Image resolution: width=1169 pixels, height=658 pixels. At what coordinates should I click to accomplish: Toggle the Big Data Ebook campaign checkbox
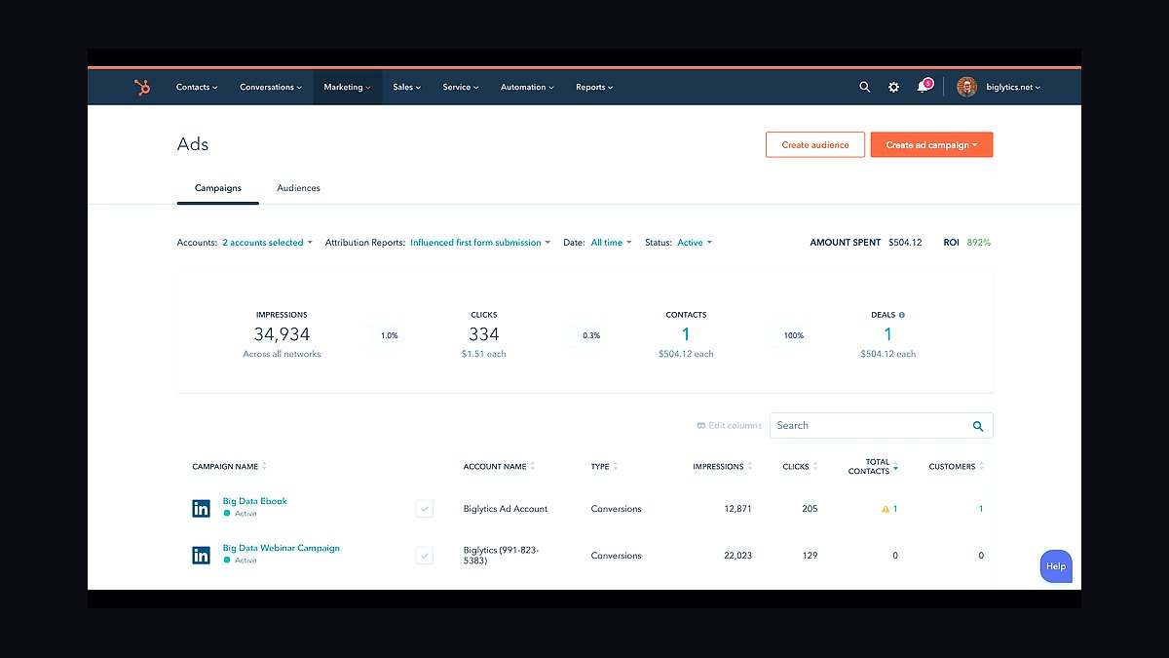click(424, 508)
